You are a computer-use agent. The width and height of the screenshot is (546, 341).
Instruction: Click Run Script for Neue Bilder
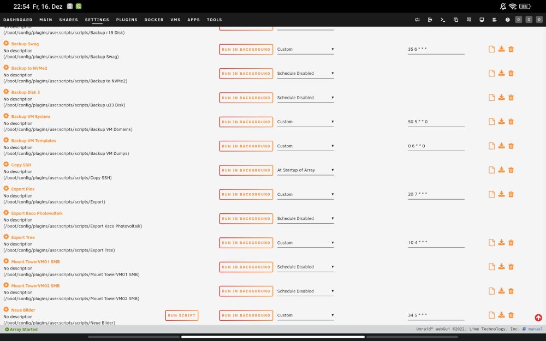[182, 315]
